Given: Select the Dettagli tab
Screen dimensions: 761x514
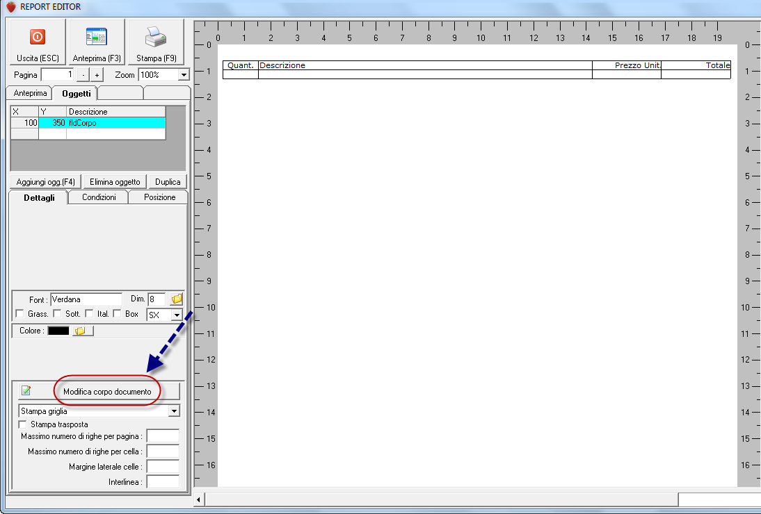Looking at the screenshot, I should click(39, 198).
